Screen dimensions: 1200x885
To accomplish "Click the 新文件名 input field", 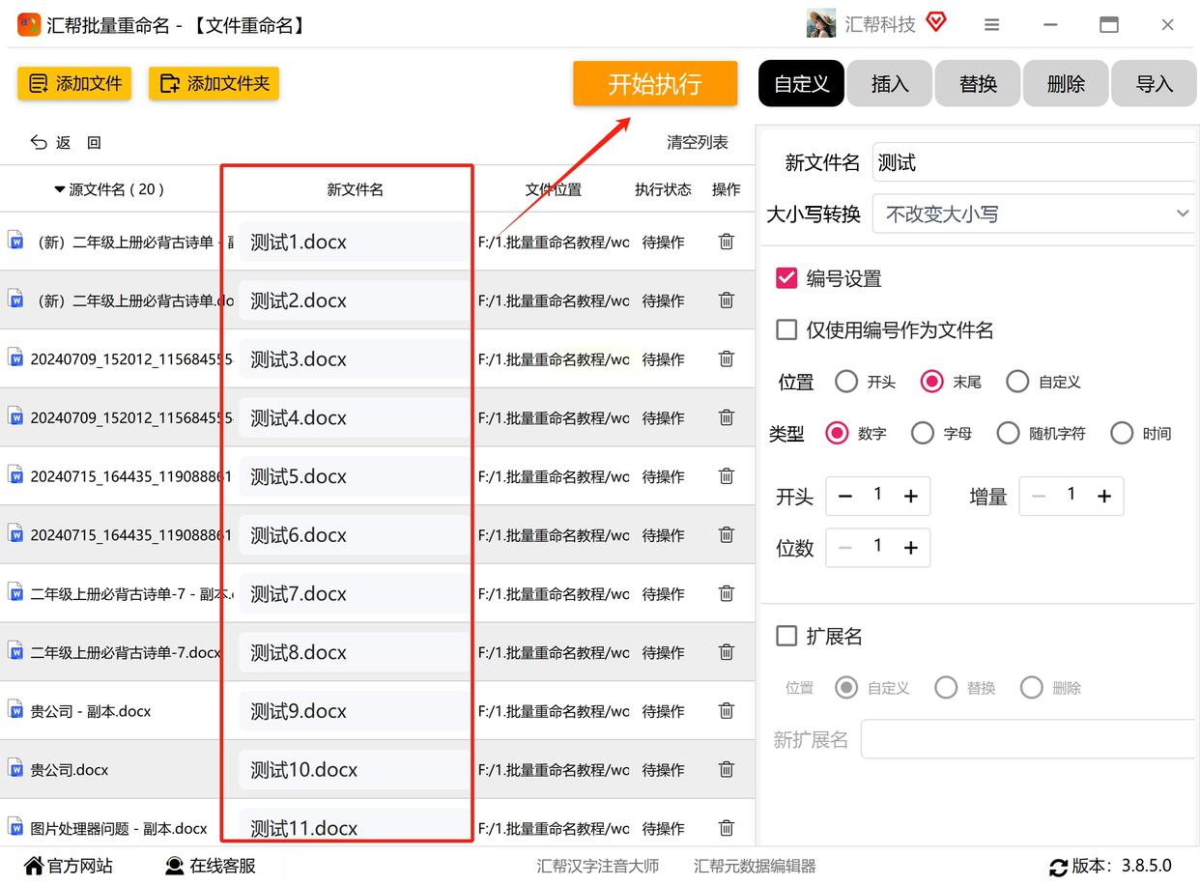I will point(1034,162).
